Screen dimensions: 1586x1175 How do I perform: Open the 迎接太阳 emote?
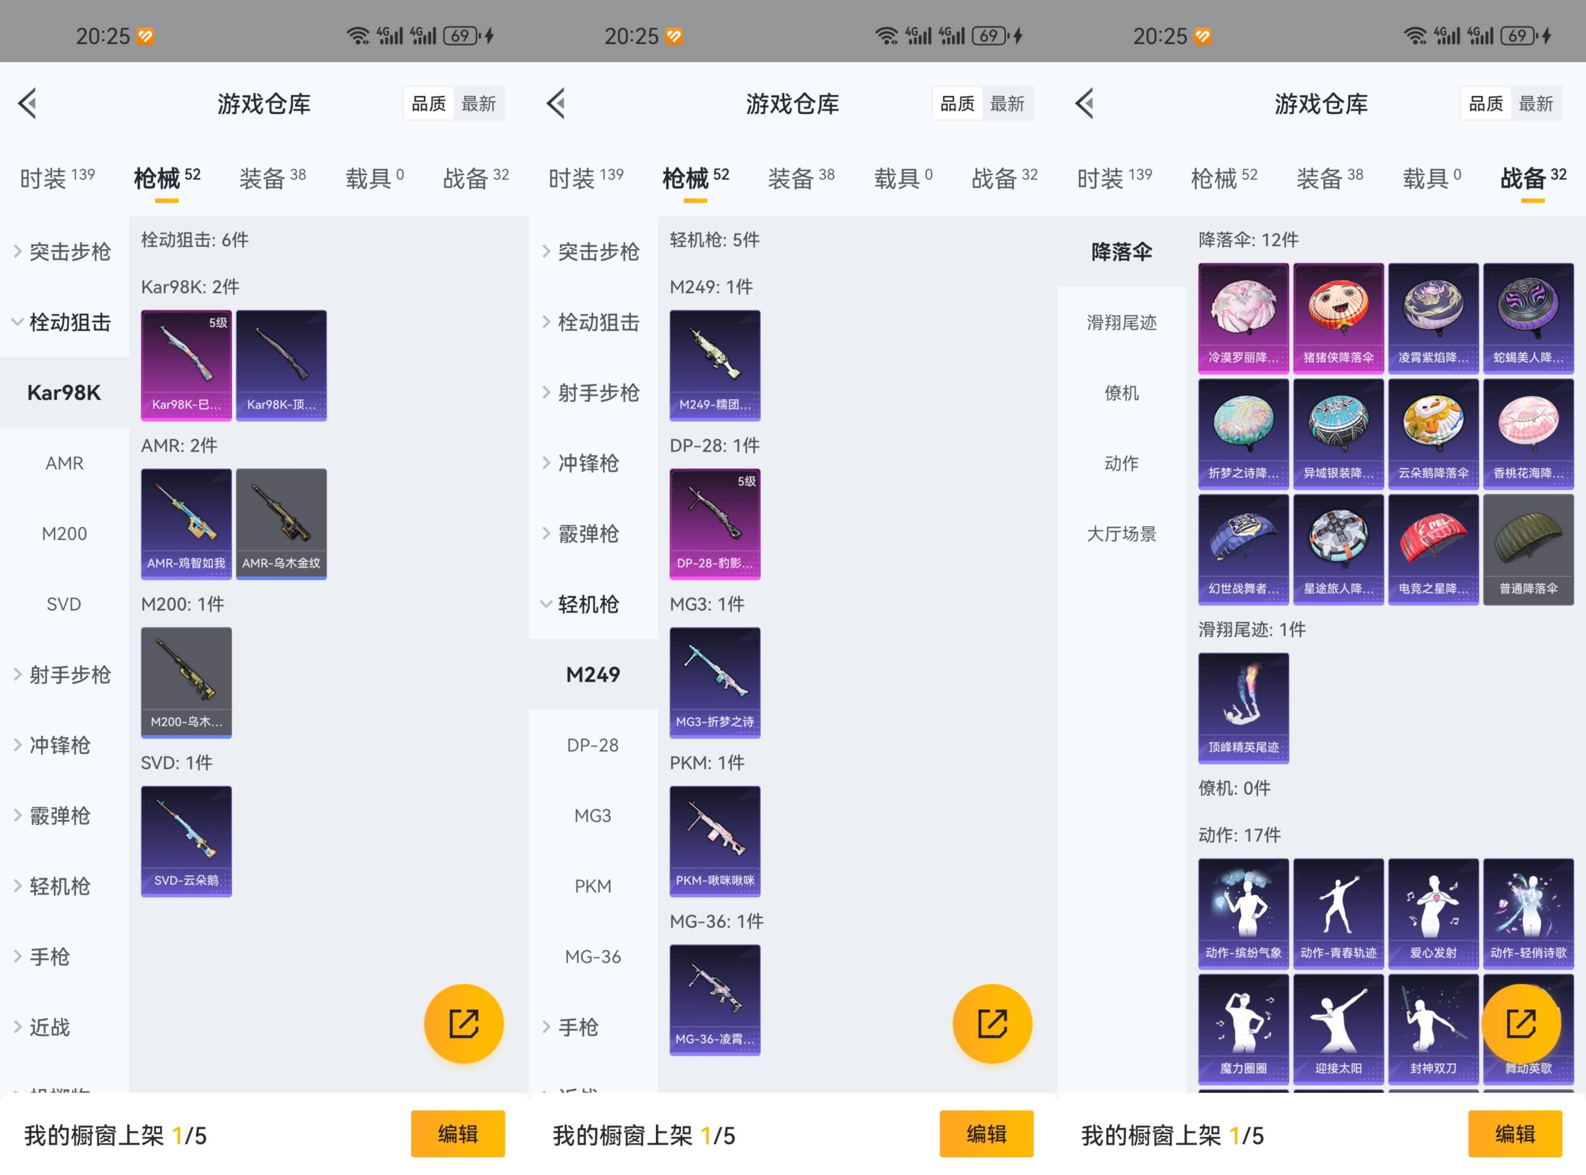click(1339, 1029)
